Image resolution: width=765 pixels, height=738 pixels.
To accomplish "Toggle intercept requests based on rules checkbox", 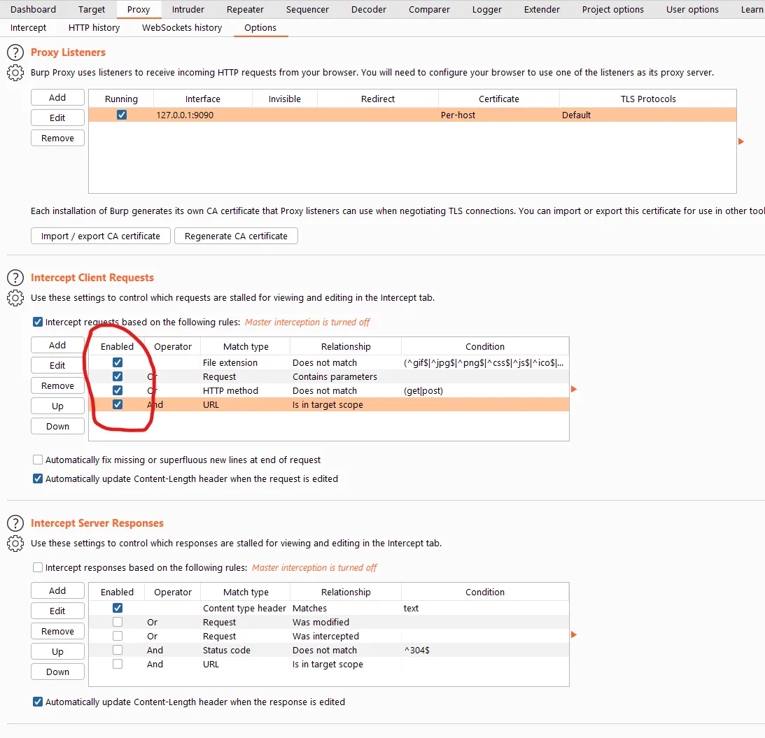I will click(38, 322).
